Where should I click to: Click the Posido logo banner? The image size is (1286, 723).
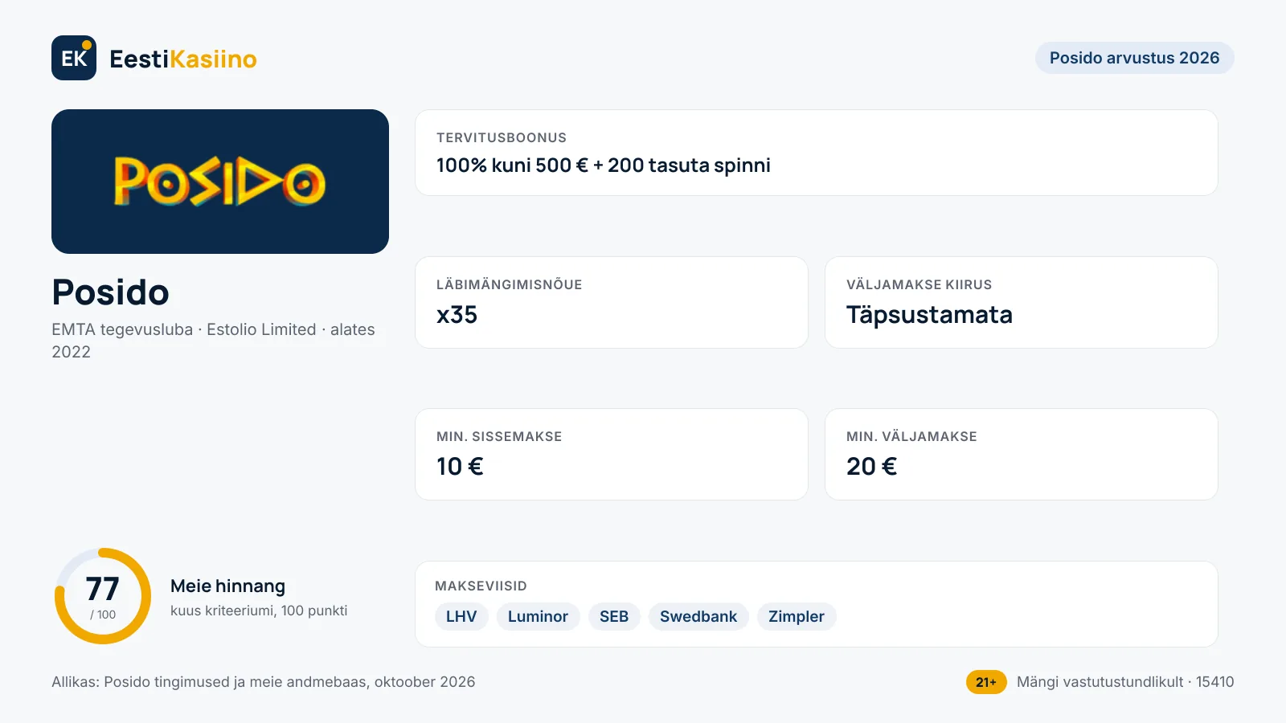220,182
